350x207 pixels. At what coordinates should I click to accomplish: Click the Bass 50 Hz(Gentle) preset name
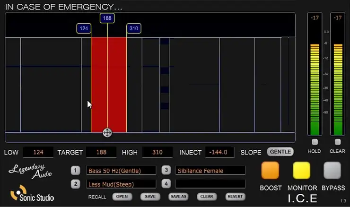[x=121, y=171]
